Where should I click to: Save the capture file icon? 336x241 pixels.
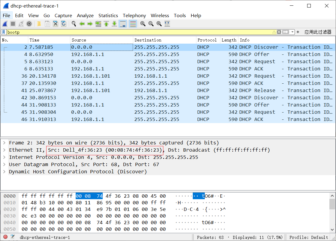point(47,24)
